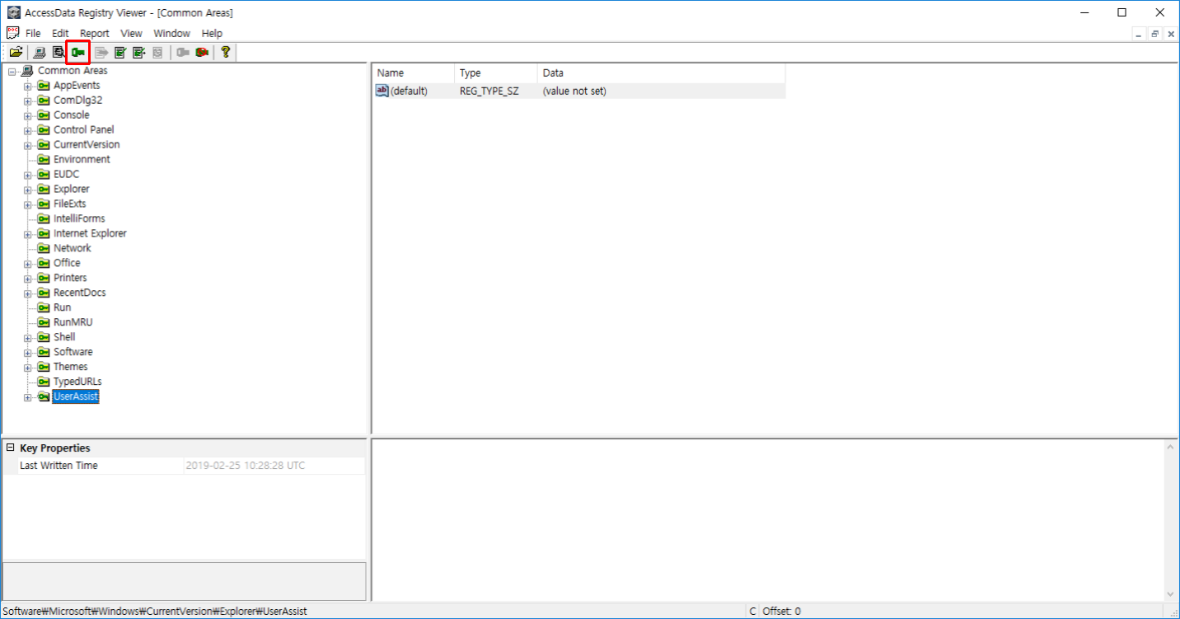Screen dimensions: 1180x619
Task: Expand the Console key
Action: pos(28,116)
